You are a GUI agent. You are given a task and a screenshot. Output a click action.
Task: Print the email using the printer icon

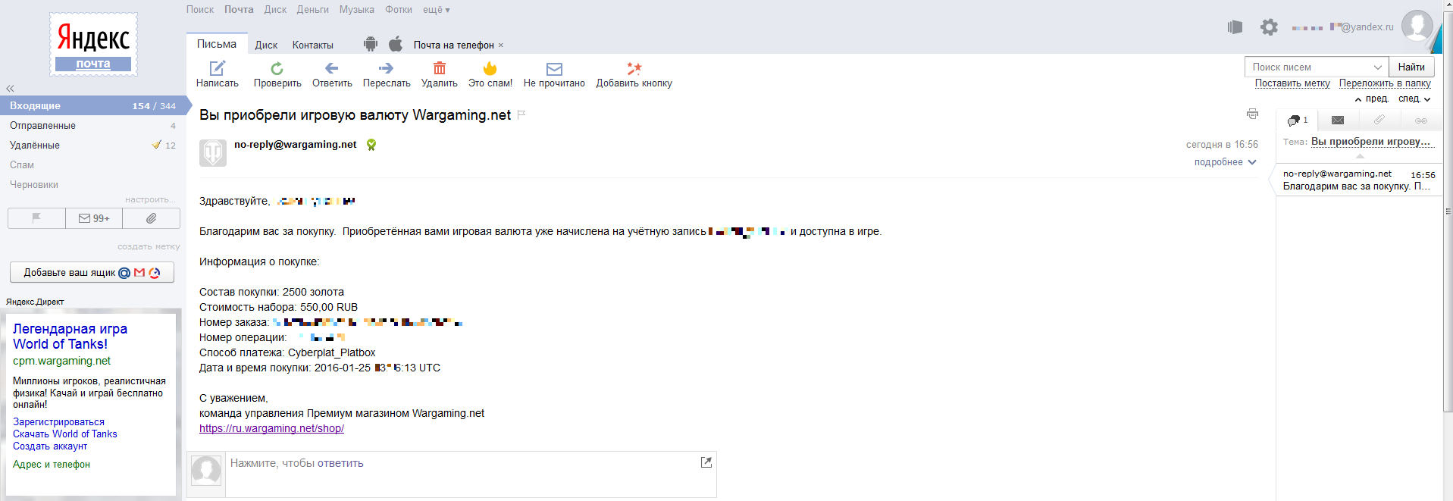[1252, 114]
